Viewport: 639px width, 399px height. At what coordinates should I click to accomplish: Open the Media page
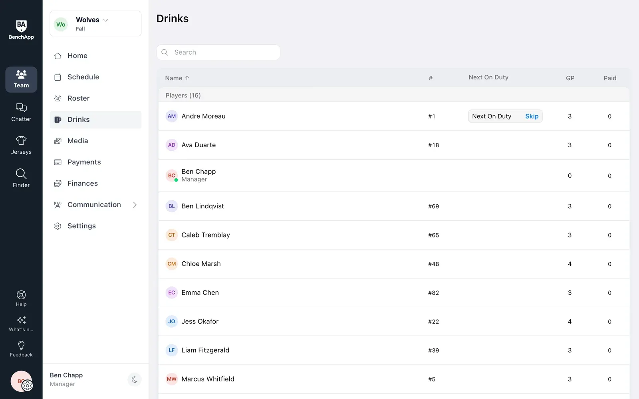click(95, 141)
